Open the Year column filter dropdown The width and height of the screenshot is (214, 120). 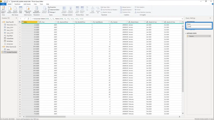pos(56,22)
